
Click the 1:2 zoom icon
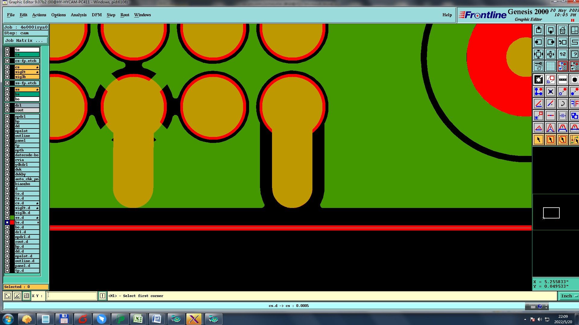[x=562, y=54]
